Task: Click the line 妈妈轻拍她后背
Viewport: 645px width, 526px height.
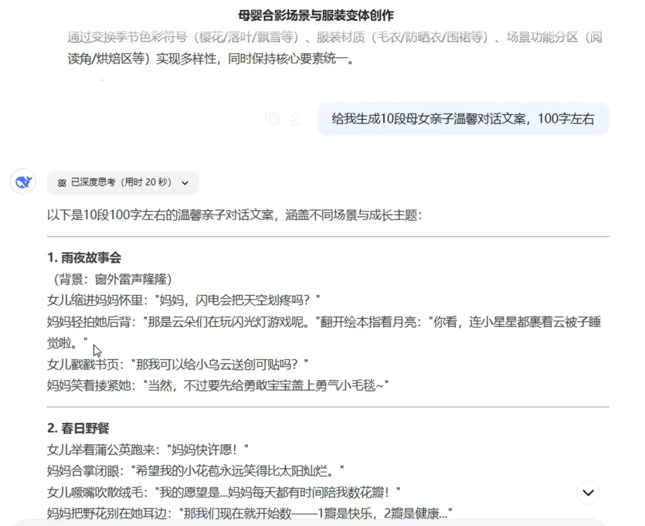Action: pos(324,333)
